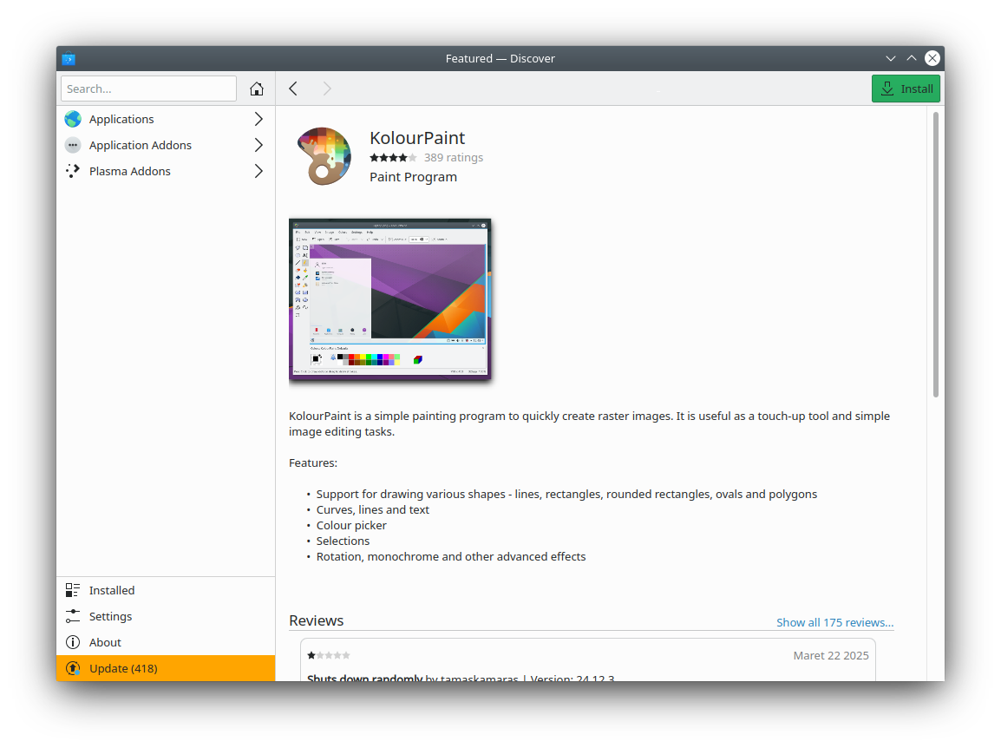This screenshot has height=748, width=1001.
Task: Click the Applications globe icon
Action: 74,119
